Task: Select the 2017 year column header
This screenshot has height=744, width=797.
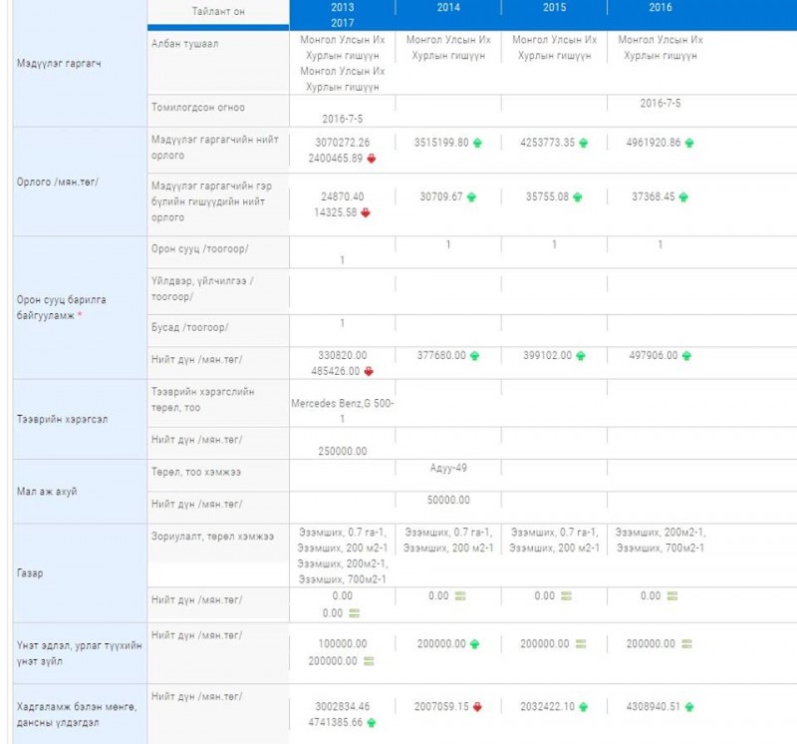Action: click(342, 23)
